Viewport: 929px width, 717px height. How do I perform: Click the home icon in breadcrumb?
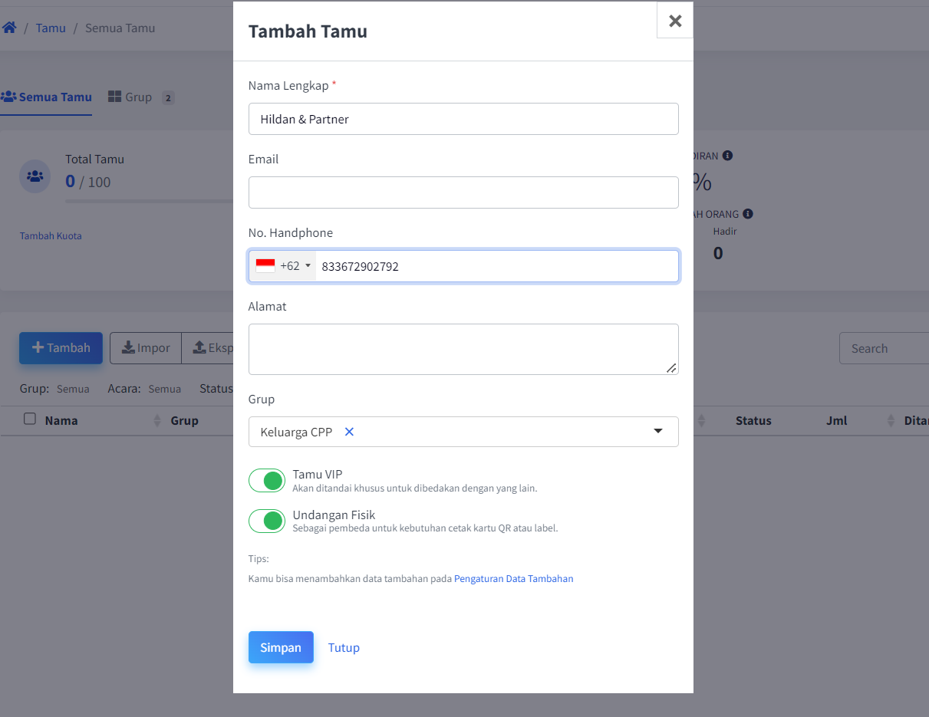(9, 28)
